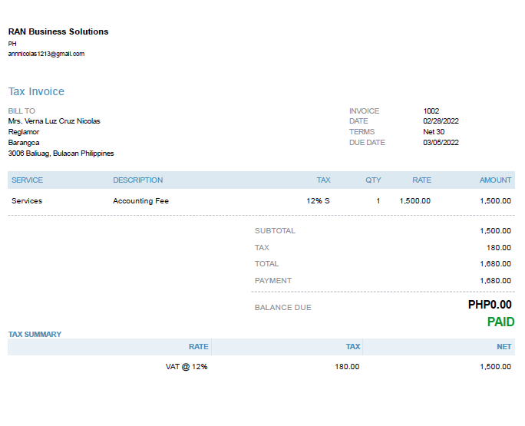
Task: Click the DESCRIPTION column header
Action: click(138, 180)
